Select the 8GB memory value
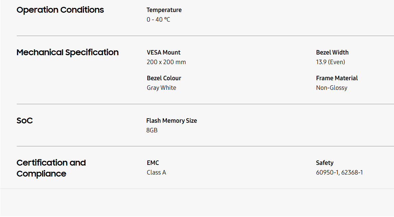The height and width of the screenshot is (217, 394). pyautogui.click(x=152, y=130)
